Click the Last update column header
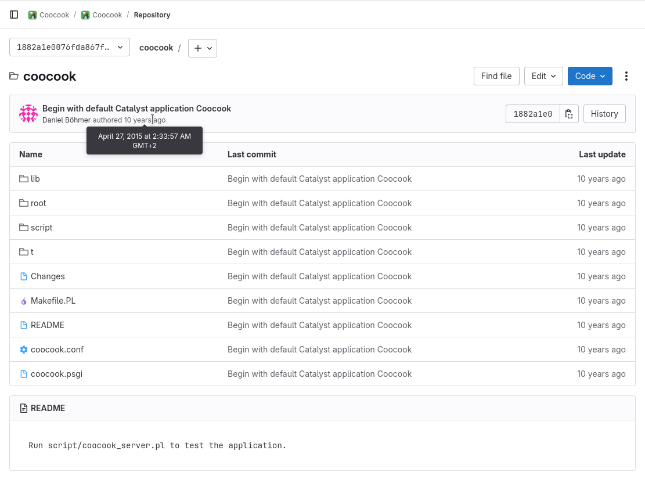 click(x=602, y=154)
